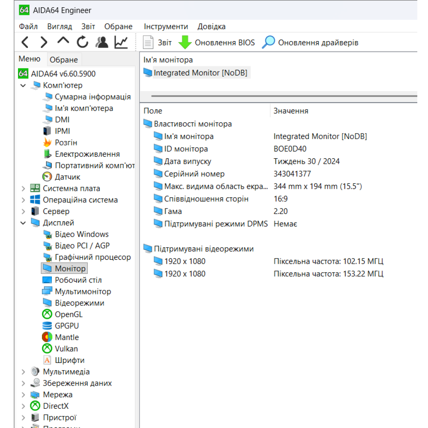Open the Файл menu
Screen dimensions: 428x428
(x=28, y=27)
